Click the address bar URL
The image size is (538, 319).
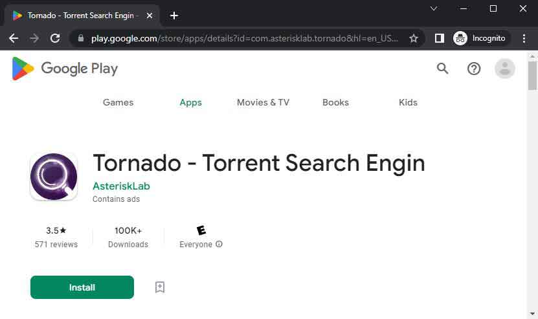pos(244,38)
